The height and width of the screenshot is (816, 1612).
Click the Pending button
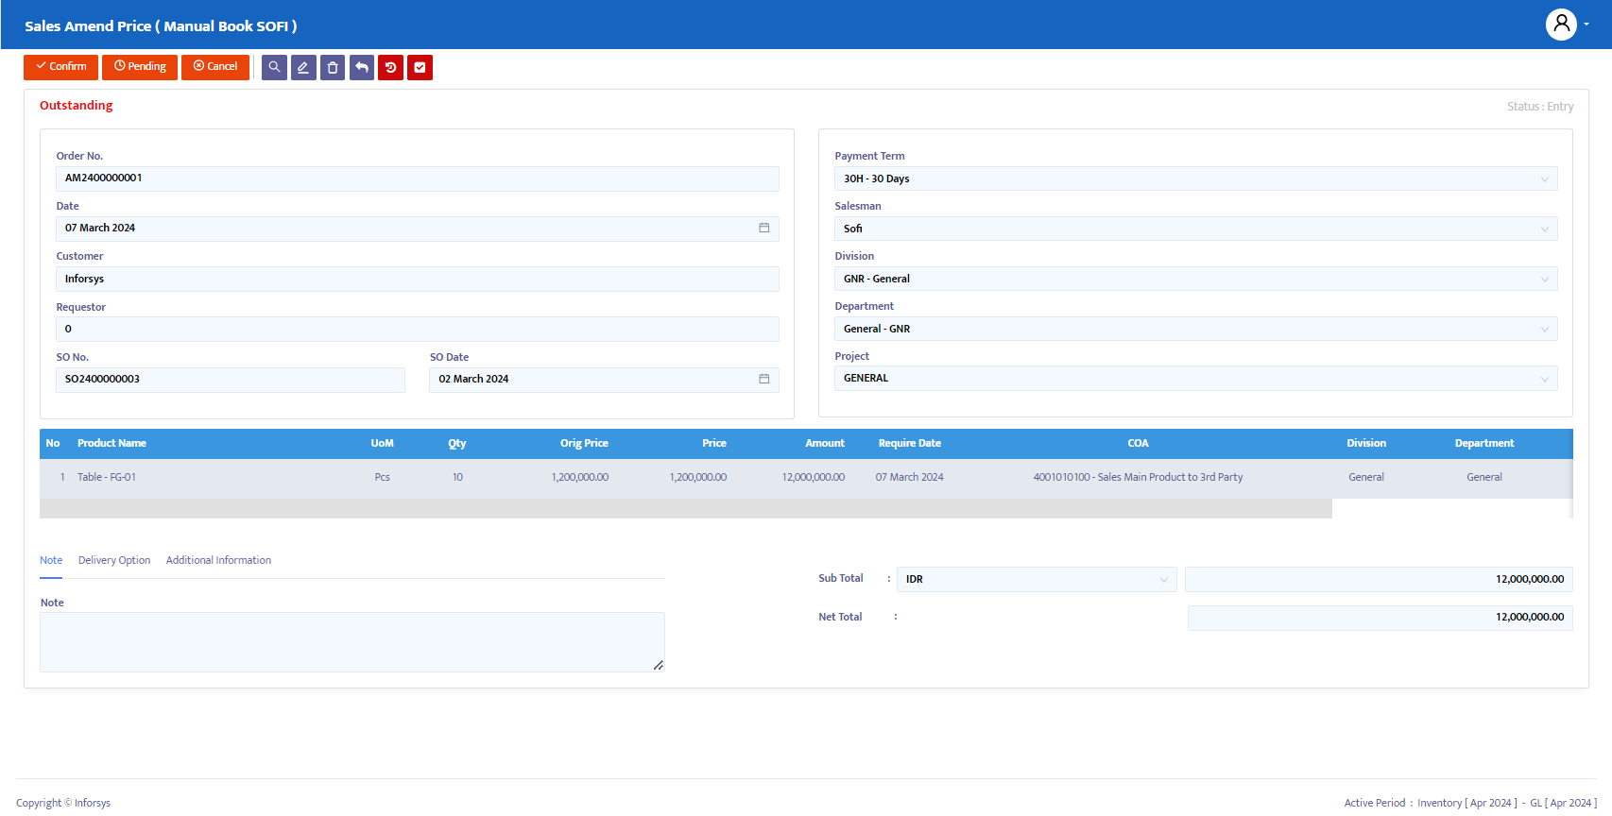click(x=140, y=67)
